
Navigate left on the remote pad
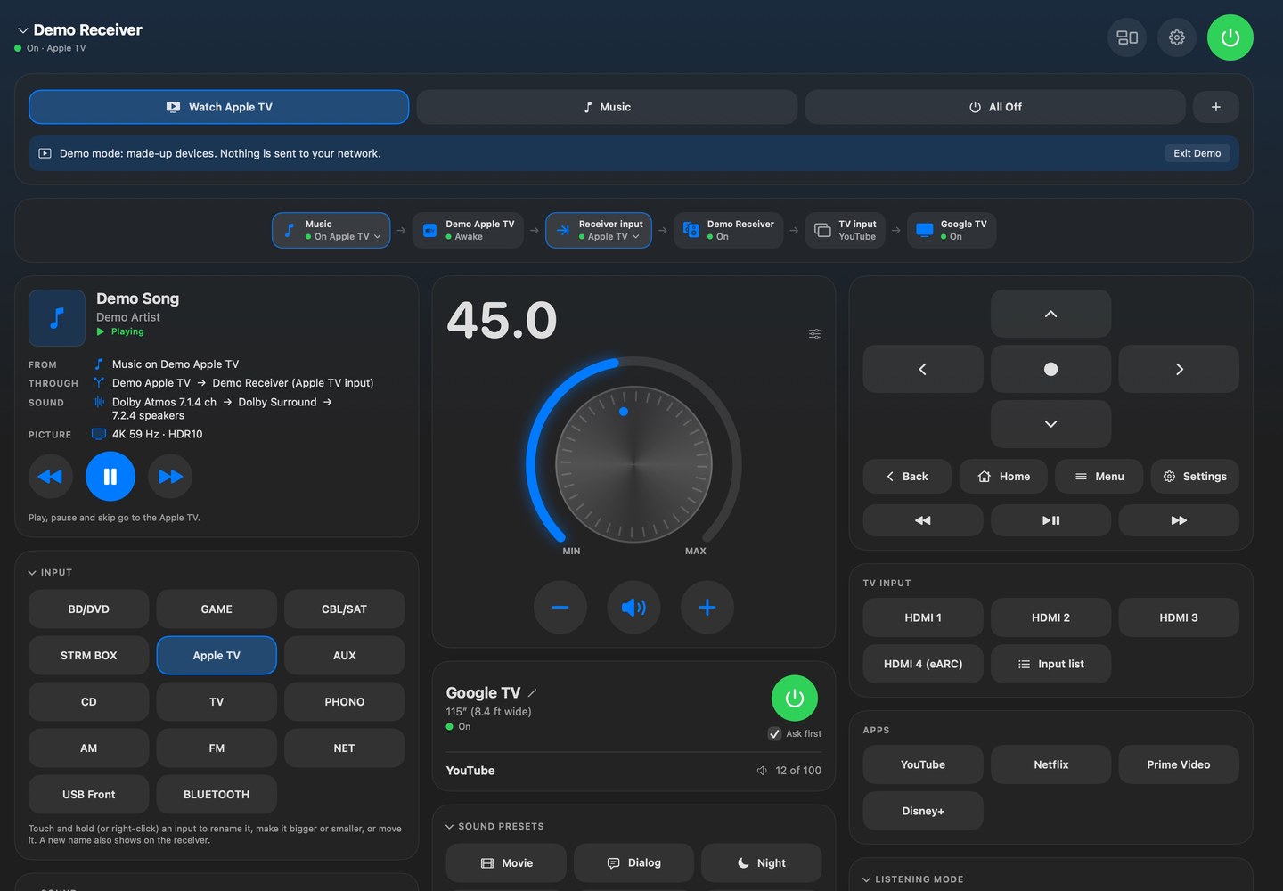click(x=923, y=369)
